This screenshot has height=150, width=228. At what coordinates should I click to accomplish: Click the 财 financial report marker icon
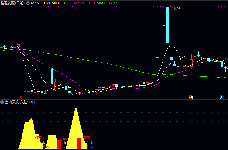(222, 97)
